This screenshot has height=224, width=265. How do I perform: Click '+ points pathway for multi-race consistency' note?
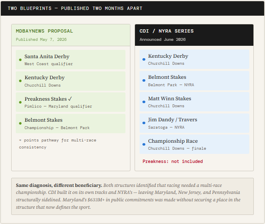coord(58,144)
